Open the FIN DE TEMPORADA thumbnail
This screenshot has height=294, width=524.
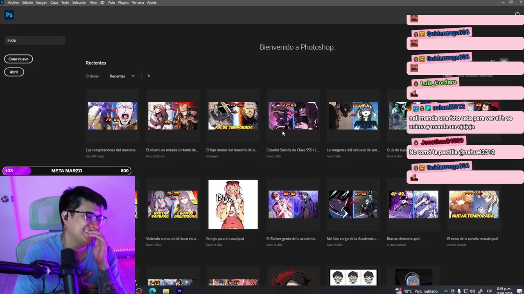pos(233,116)
